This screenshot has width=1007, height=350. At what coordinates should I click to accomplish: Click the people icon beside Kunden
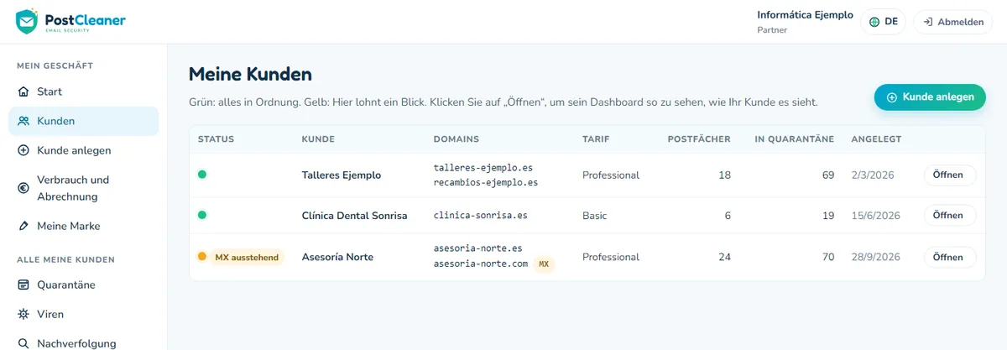point(23,121)
